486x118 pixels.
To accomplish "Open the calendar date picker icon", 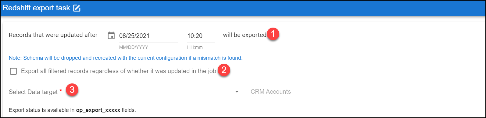I will pyautogui.click(x=111, y=35).
